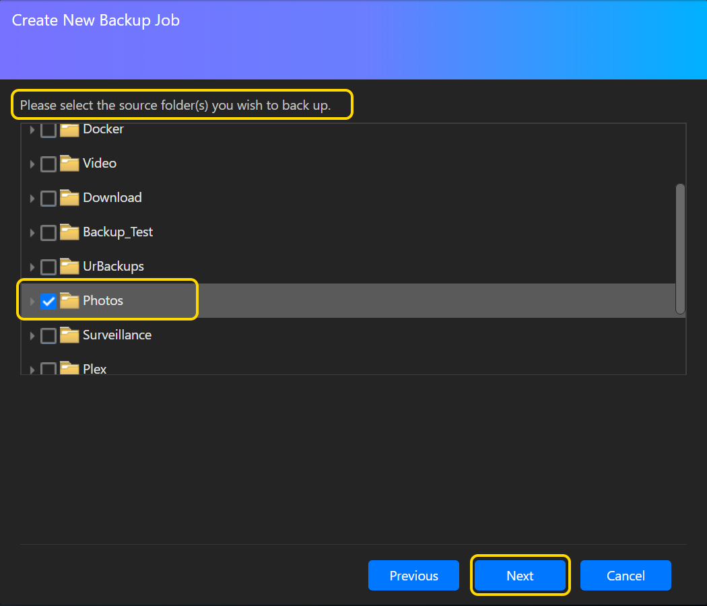Click the UrBackups folder icon
Viewport: 707px width, 606px height.
[x=69, y=267]
